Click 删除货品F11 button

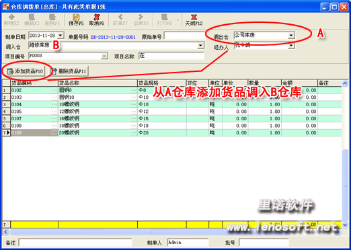coord(69,71)
